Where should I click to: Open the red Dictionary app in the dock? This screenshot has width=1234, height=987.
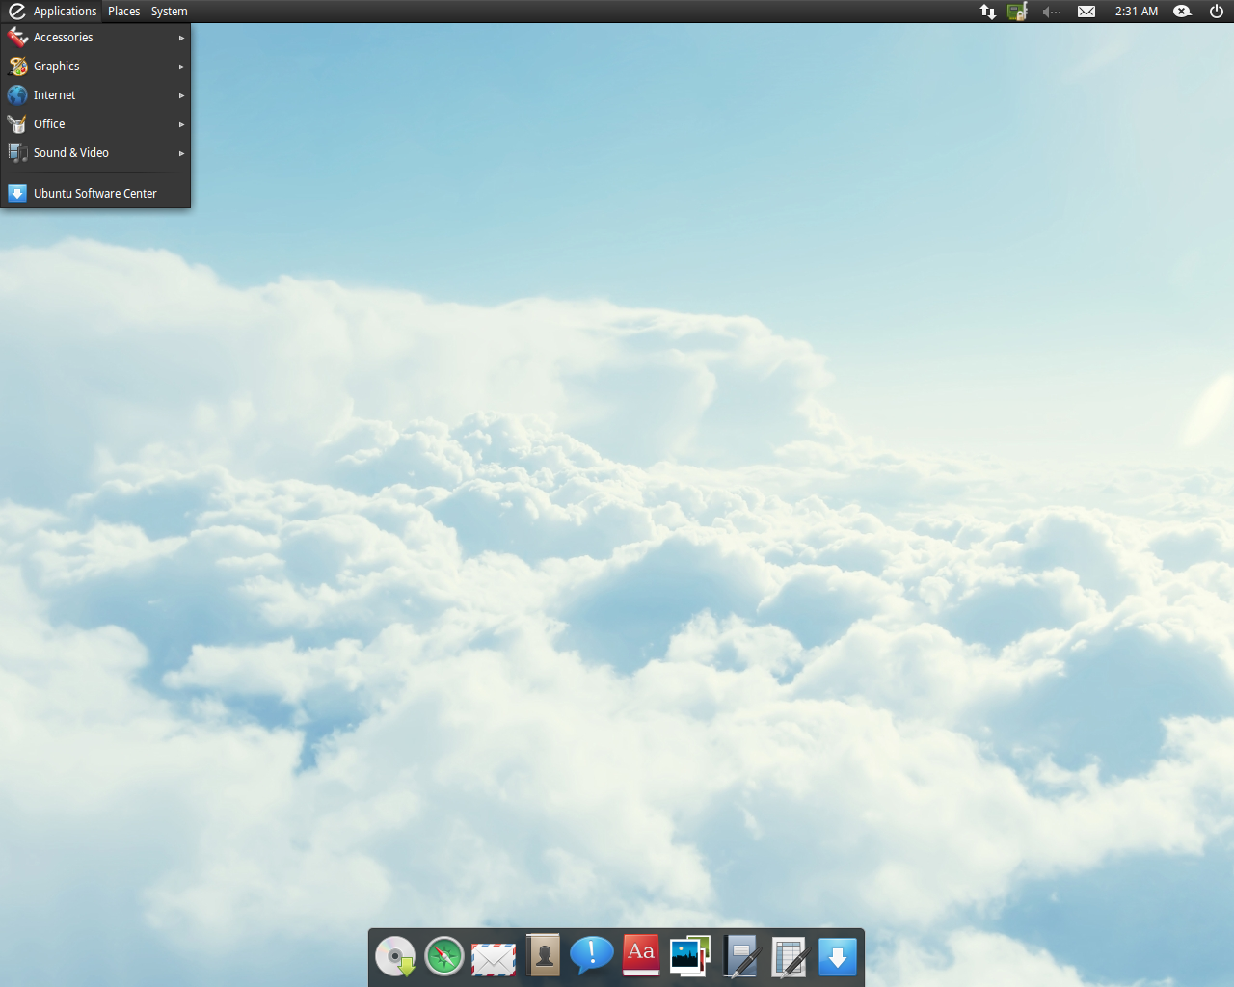pos(641,955)
